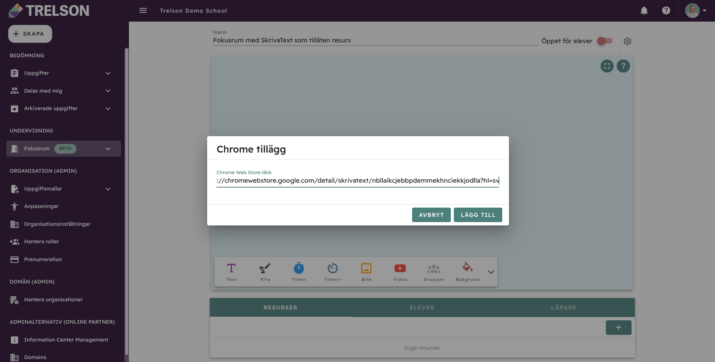Switch to the LÄRARE tab
Screen dimensions: 715x362
564,308
